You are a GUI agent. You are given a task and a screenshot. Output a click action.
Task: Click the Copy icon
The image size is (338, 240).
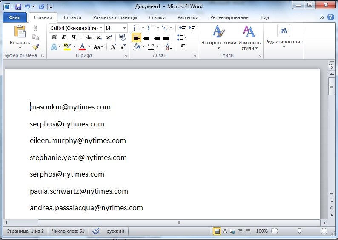tap(36, 37)
